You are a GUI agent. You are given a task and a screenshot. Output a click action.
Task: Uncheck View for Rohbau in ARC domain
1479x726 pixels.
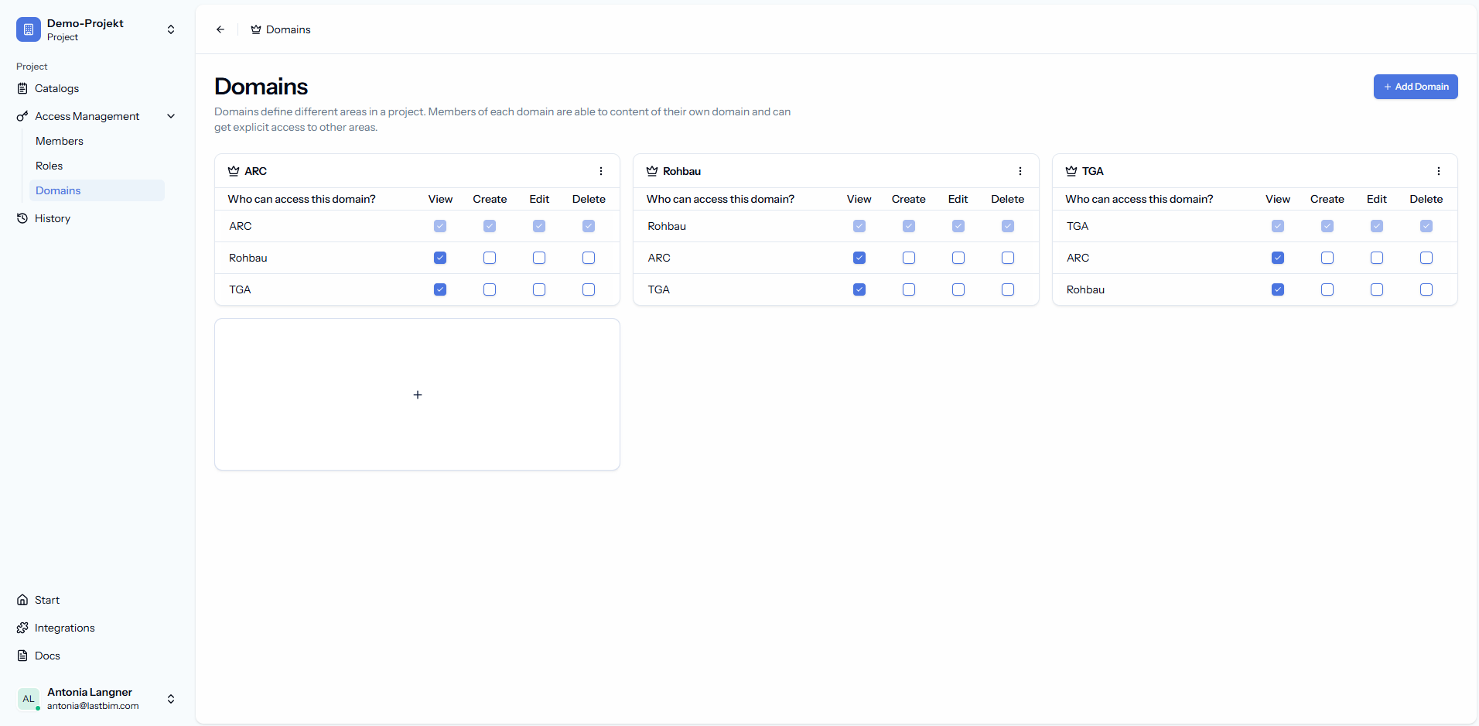[440, 258]
